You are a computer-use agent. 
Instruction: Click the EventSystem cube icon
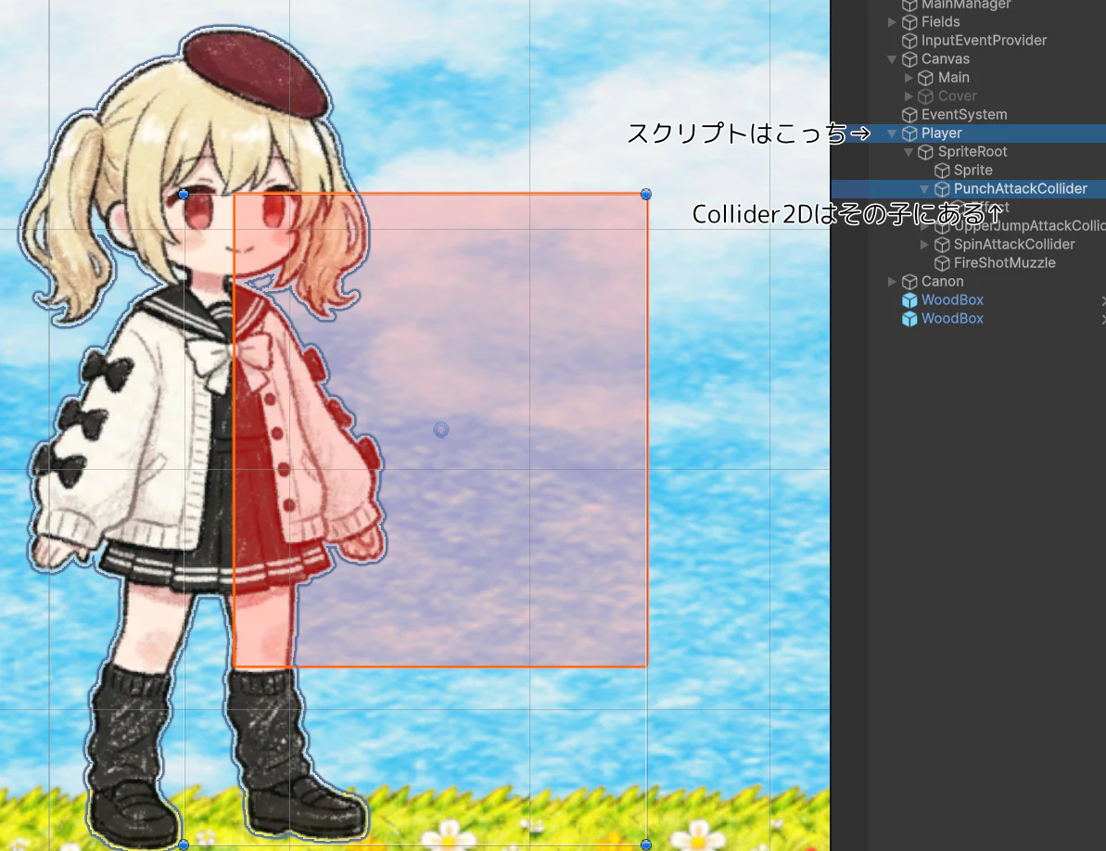point(909,115)
